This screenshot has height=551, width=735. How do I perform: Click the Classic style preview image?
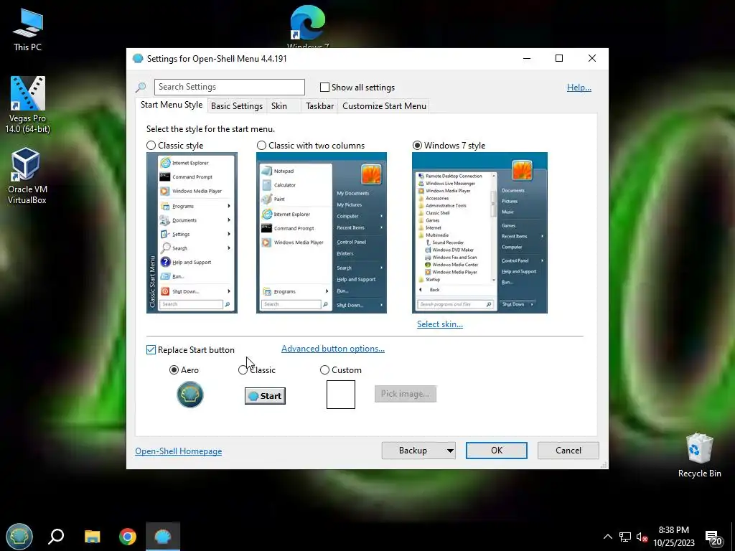[x=192, y=233]
